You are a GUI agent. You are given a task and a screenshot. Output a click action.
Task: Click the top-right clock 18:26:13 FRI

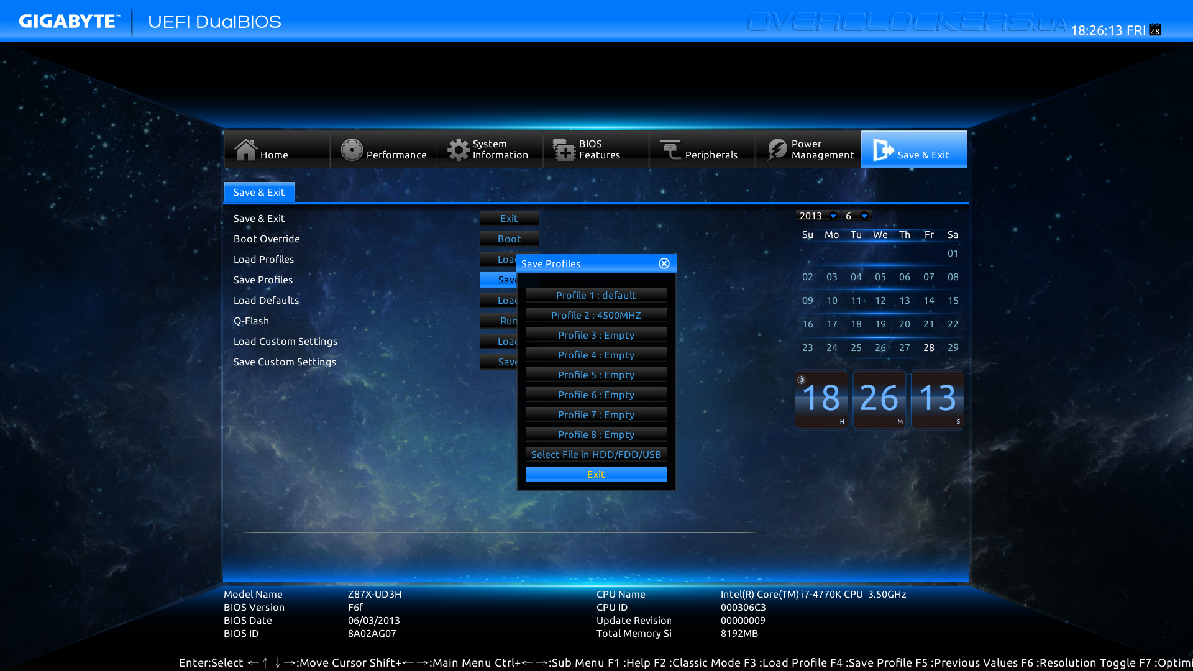click(1108, 30)
